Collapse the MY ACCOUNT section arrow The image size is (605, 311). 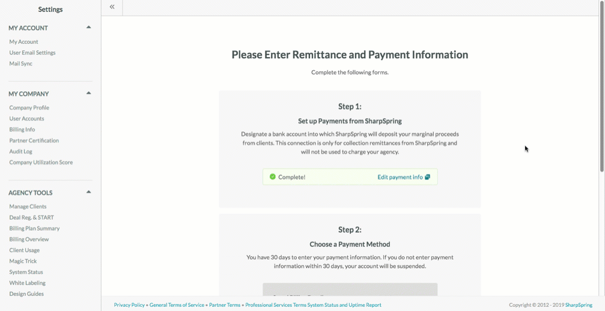89,28
